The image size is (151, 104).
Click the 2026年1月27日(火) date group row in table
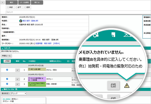pyautogui.click(x=36, y=75)
